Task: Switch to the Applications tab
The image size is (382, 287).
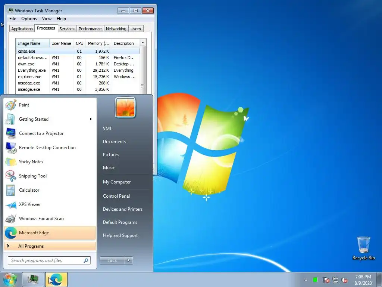Action: coord(22,29)
